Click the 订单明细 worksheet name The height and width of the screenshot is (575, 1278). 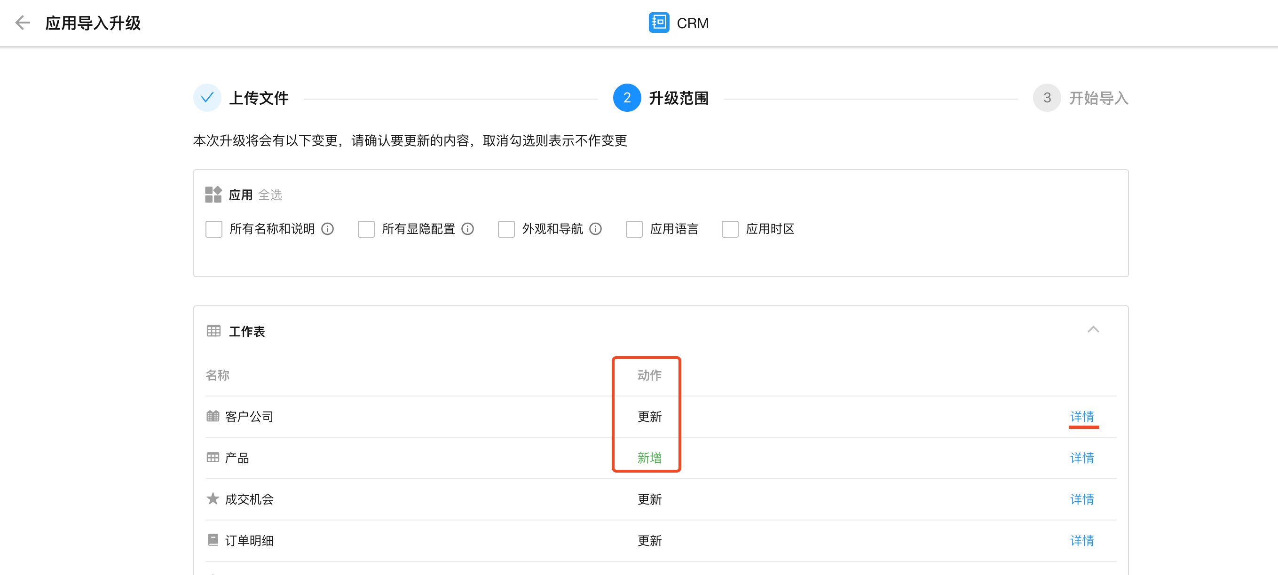click(x=249, y=540)
